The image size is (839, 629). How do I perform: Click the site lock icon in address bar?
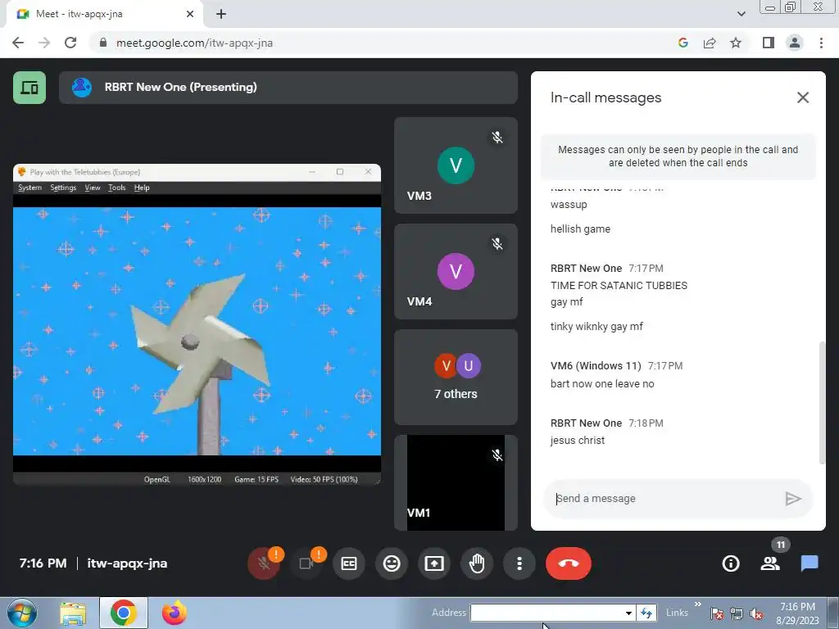(103, 43)
